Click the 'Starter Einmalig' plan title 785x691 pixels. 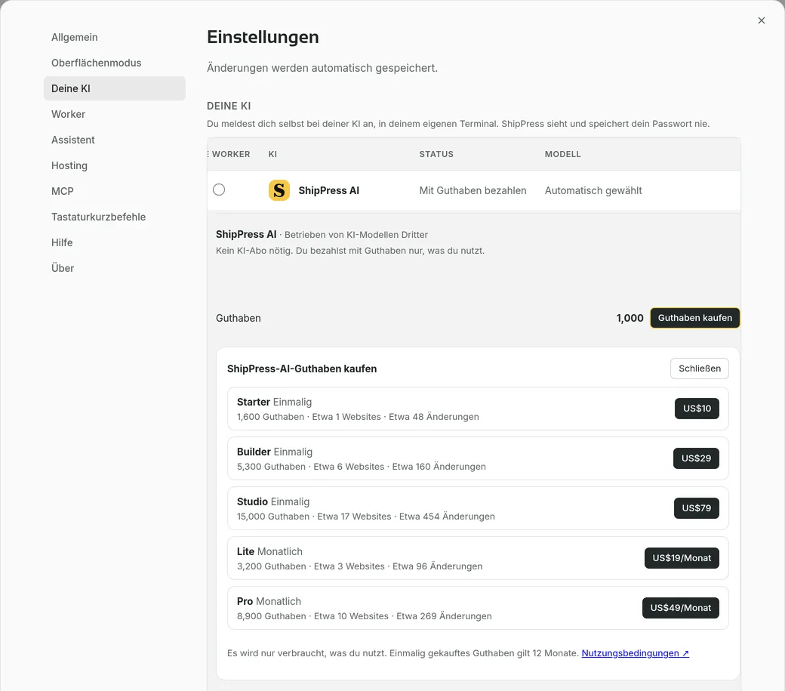(274, 402)
